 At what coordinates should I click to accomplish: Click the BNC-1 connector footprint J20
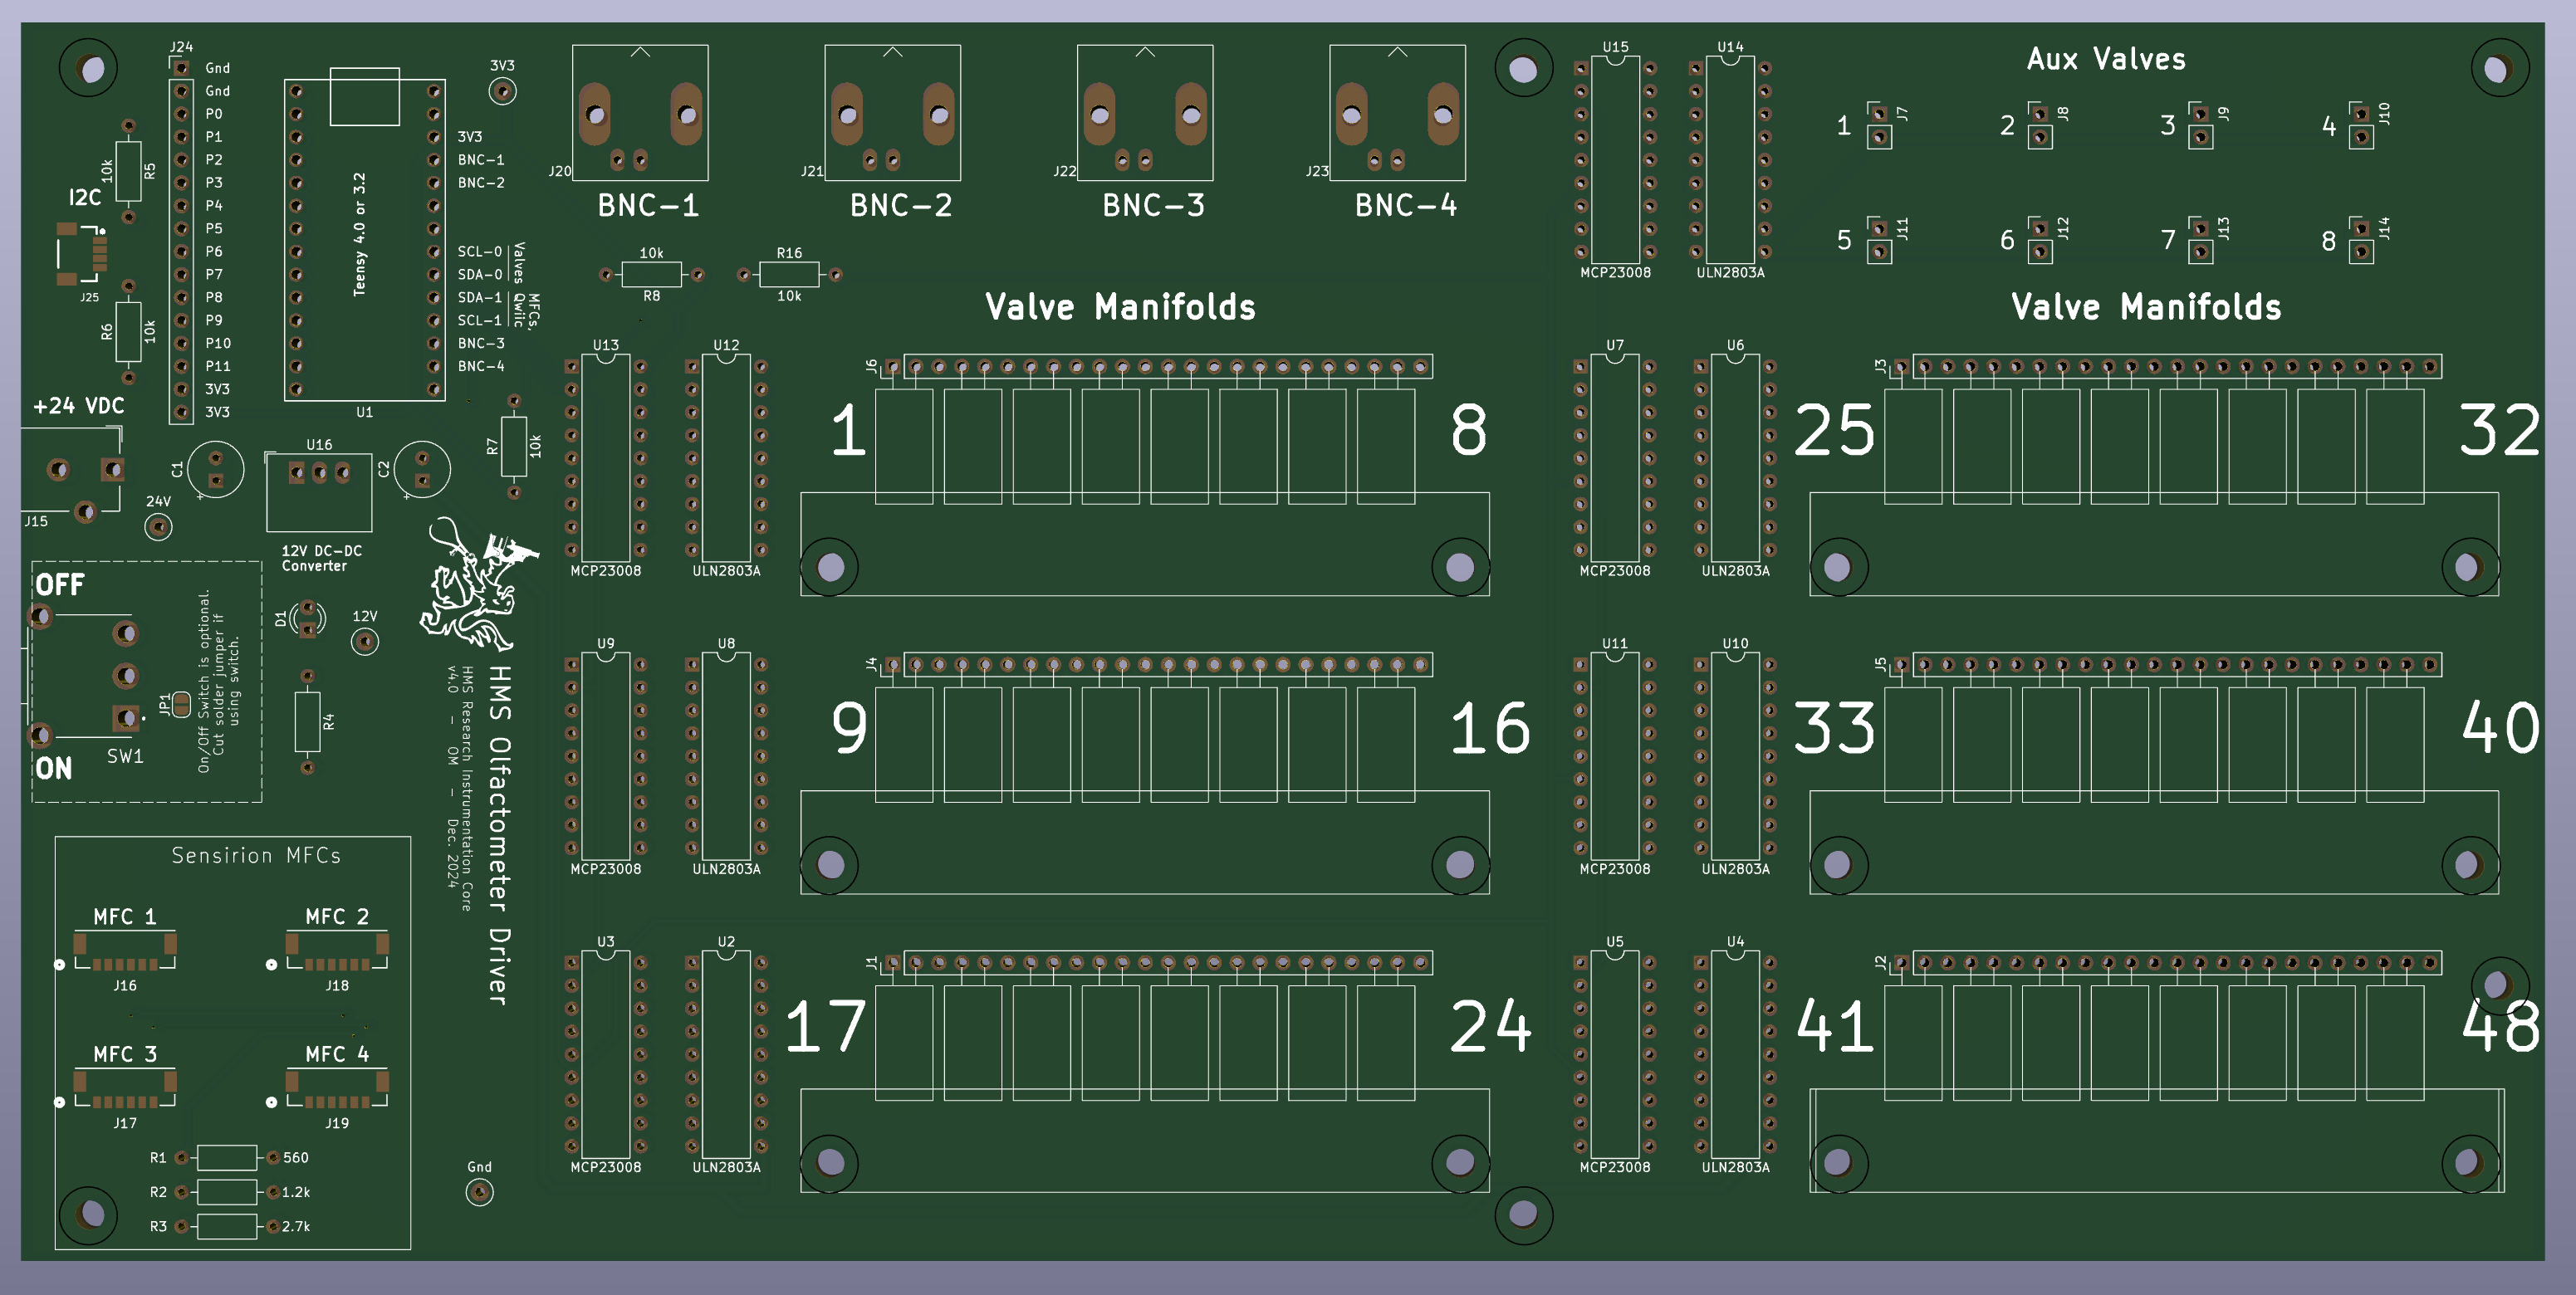tap(640, 113)
